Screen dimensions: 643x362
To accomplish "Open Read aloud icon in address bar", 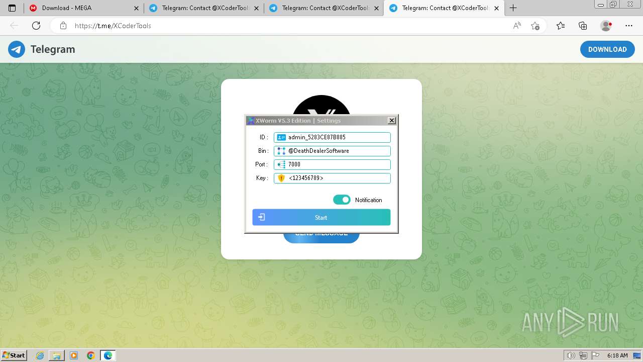I will coord(517,26).
